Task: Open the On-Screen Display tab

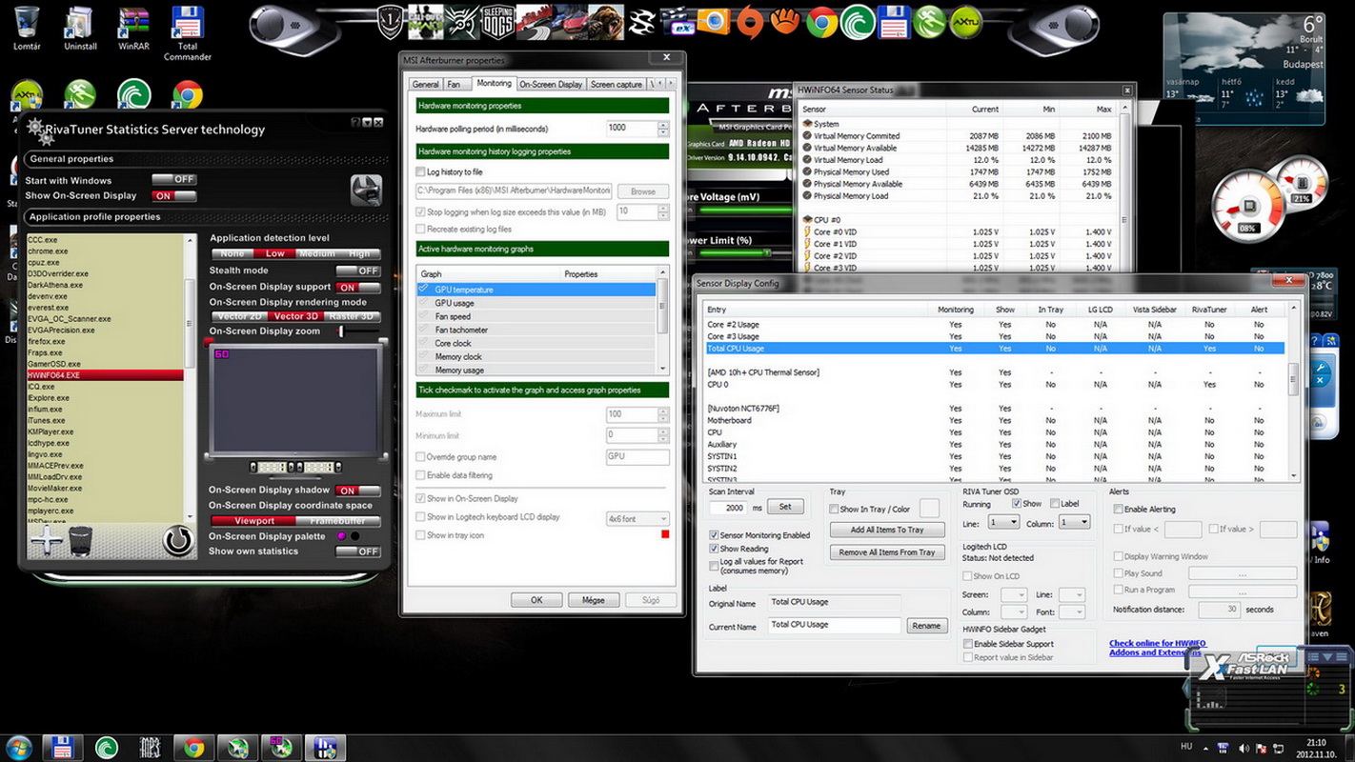Action: point(551,85)
